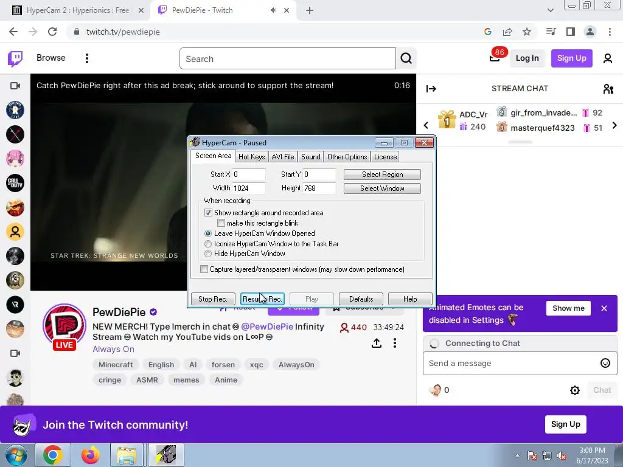Click the user profile icon near Sign Up
The height and width of the screenshot is (467, 623).
(x=608, y=58)
